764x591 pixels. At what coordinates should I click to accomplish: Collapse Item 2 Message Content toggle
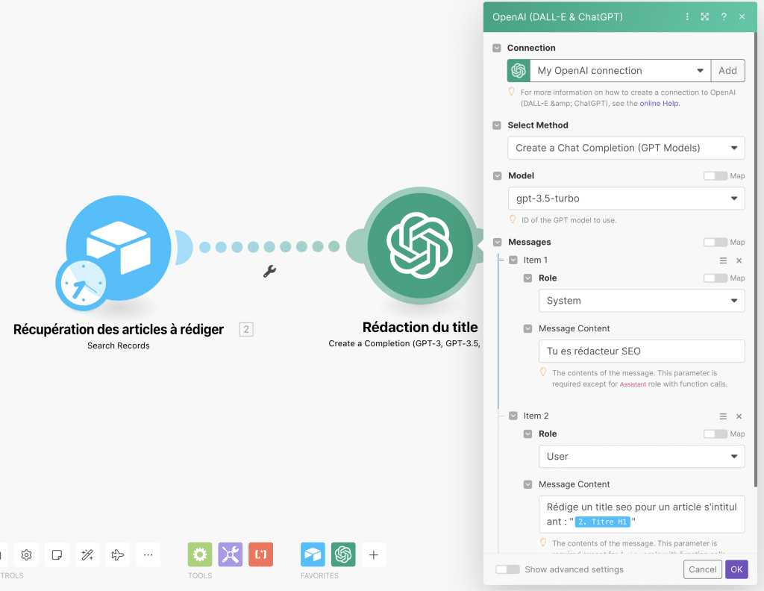pyautogui.click(x=527, y=485)
